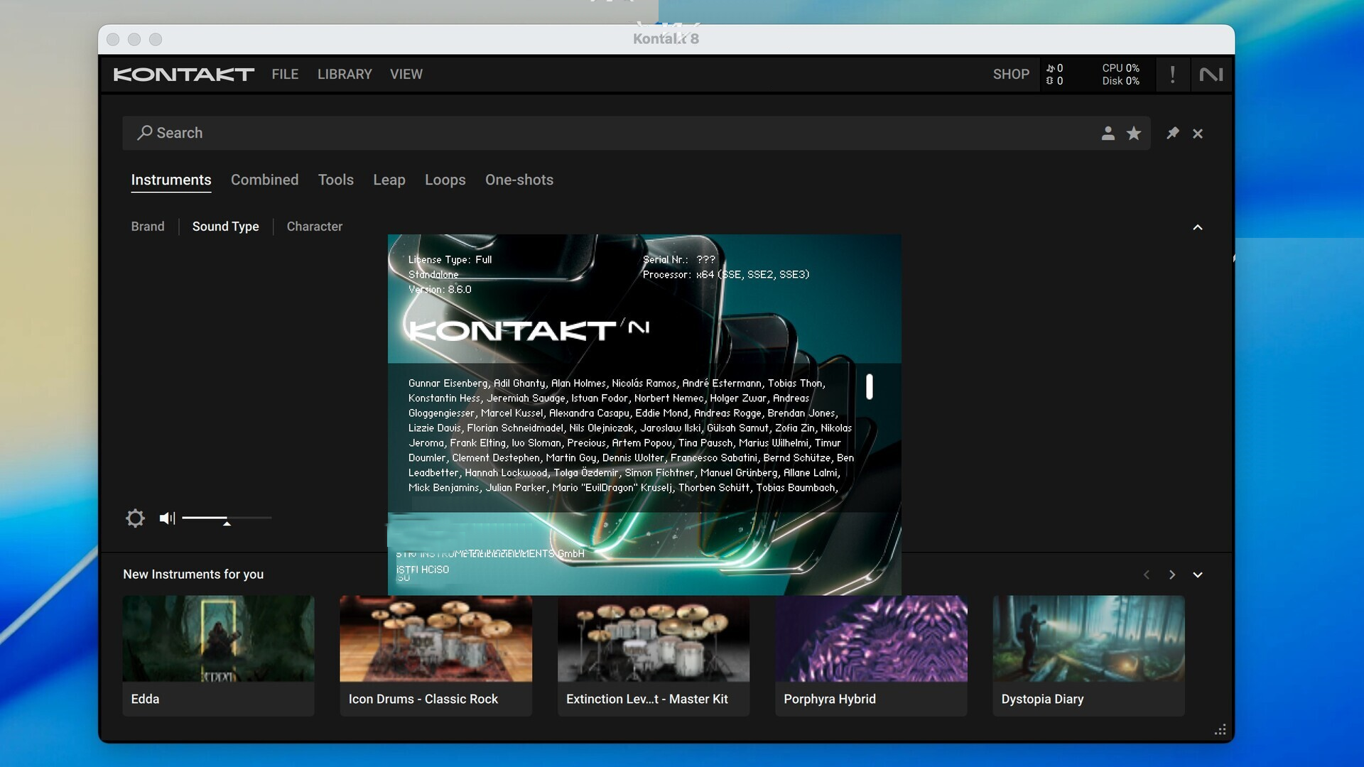Click the CPU and Disk usage meter
The image size is (1364, 767).
coord(1120,75)
